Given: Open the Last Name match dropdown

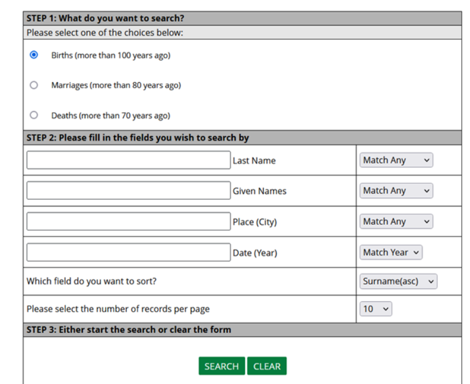Looking at the screenshot, I should pos(396,160).
